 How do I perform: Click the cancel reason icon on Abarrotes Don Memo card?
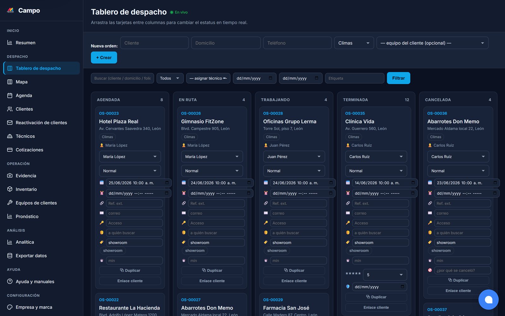[x=430, y=270]
